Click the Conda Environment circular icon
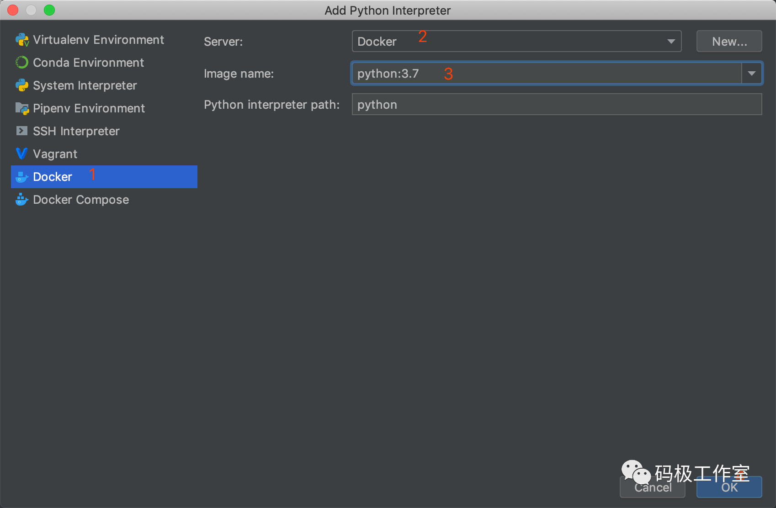Screen dimensions: 776x508 coord(21,63)
